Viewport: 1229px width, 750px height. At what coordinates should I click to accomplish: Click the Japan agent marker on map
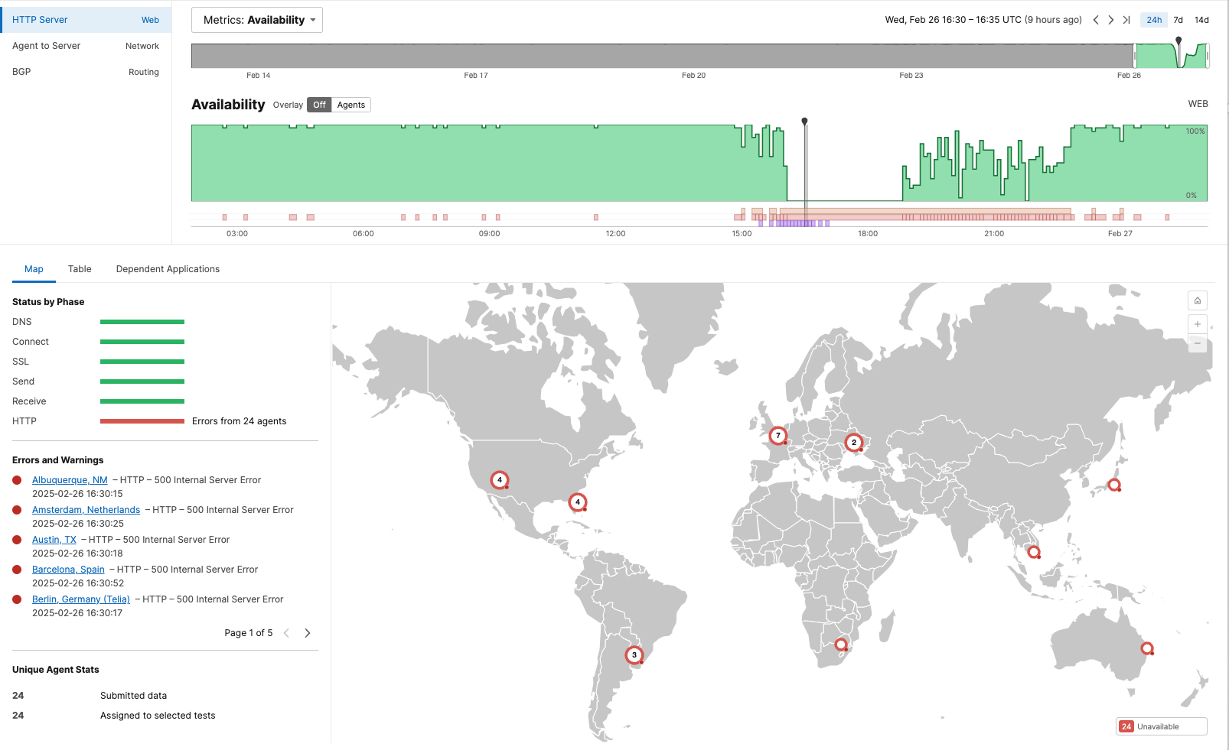tap(1114, 485)
